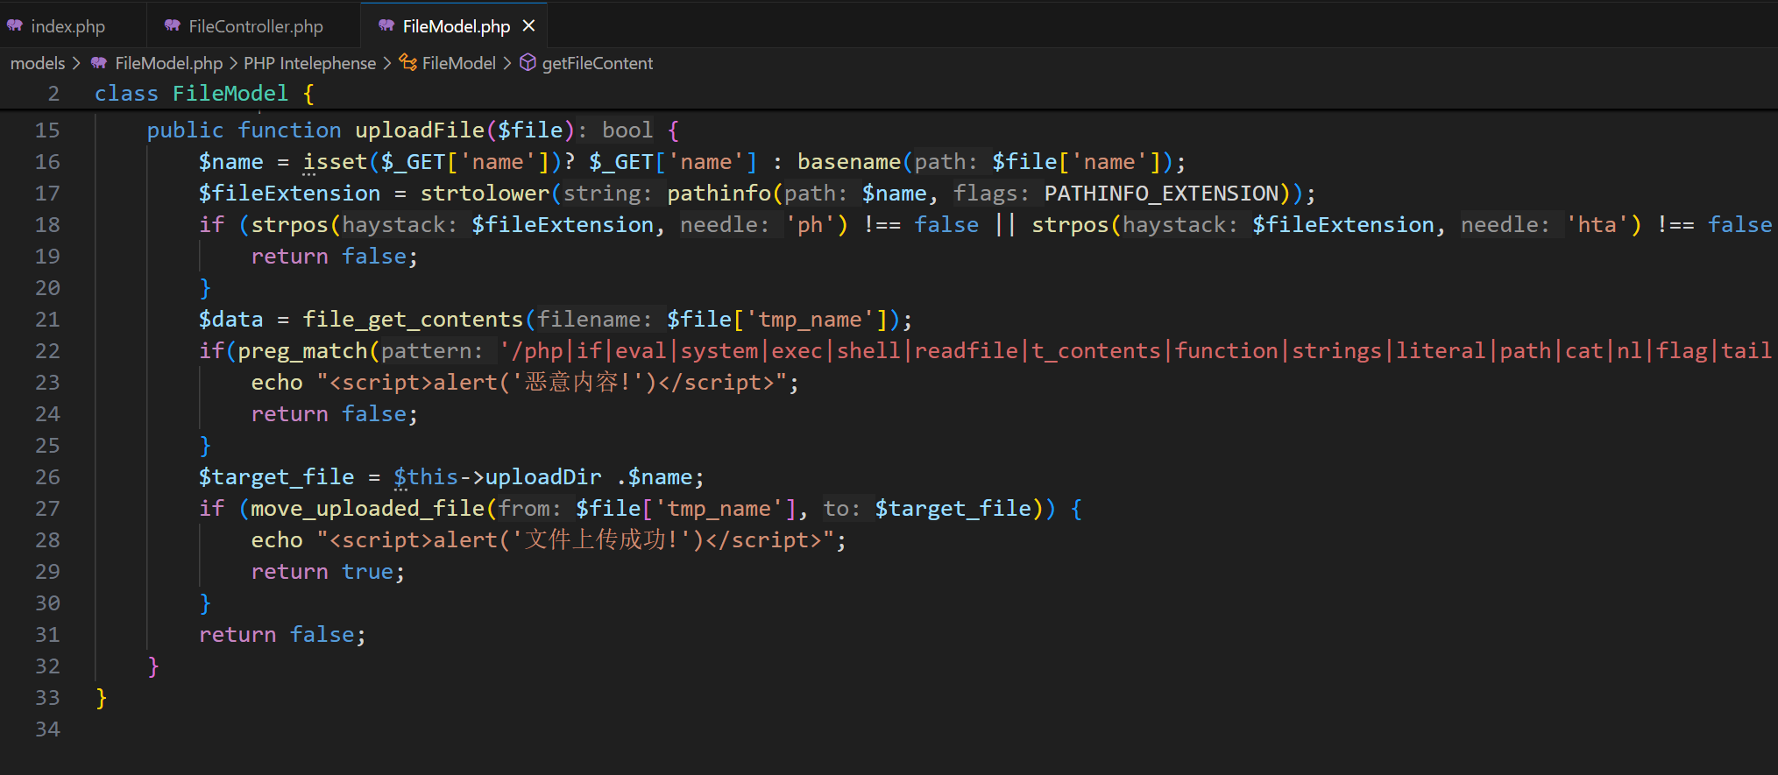
Task: Switch to the FileController.php tab
Action: point(255,26)
